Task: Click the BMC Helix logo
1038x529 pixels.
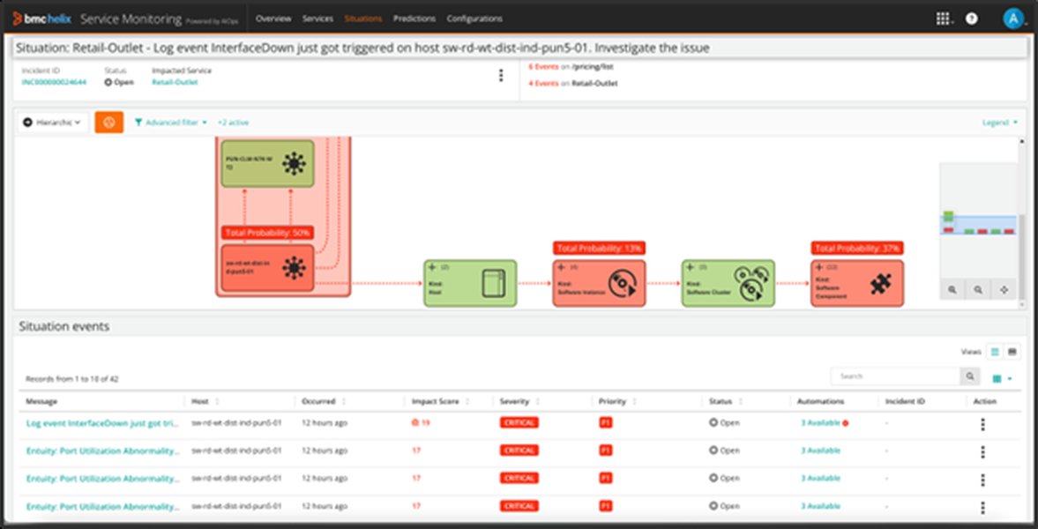Action: click(44, 19)
